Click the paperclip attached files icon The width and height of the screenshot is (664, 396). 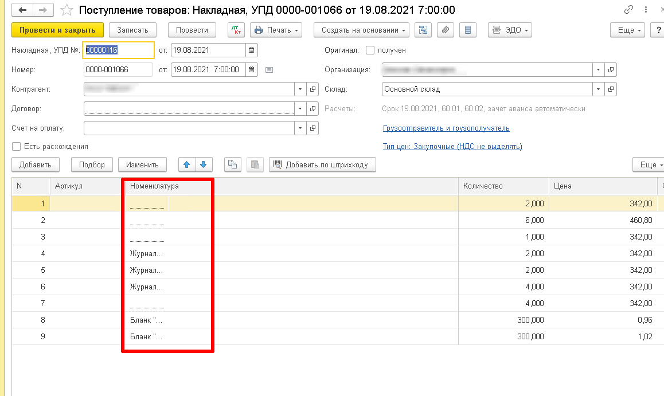[446, 30]
